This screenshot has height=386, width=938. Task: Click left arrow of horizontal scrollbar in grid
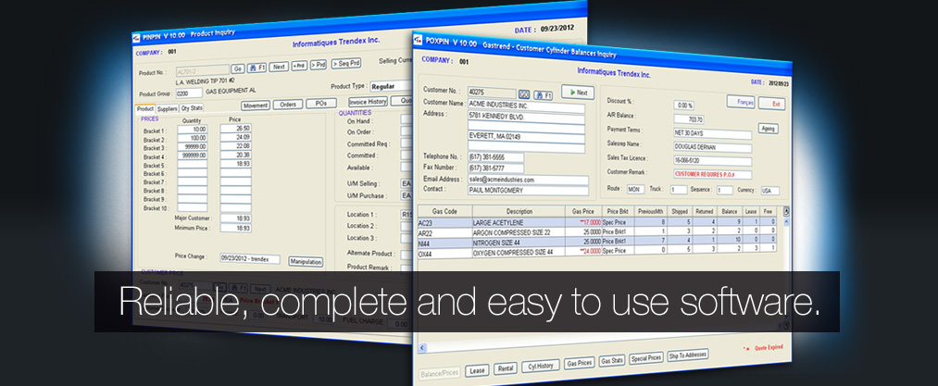tap(422, 348)
